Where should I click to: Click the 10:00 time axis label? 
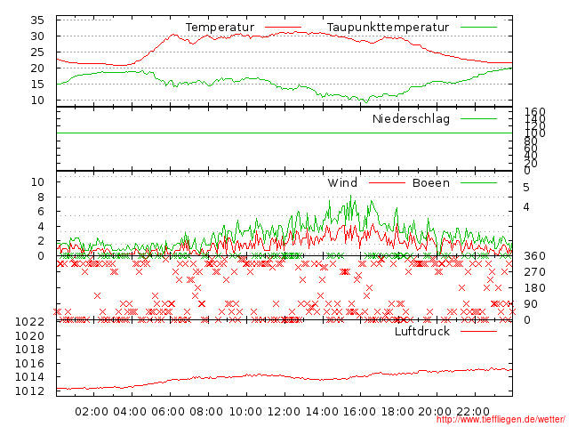(x=245, y=412)
